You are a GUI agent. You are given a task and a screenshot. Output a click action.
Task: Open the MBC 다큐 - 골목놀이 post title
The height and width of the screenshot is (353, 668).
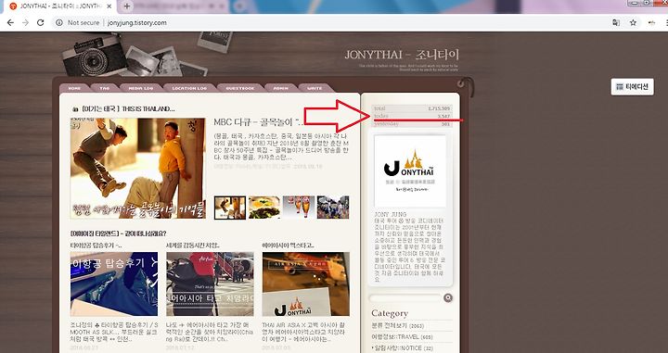click(x=260, y=122)
